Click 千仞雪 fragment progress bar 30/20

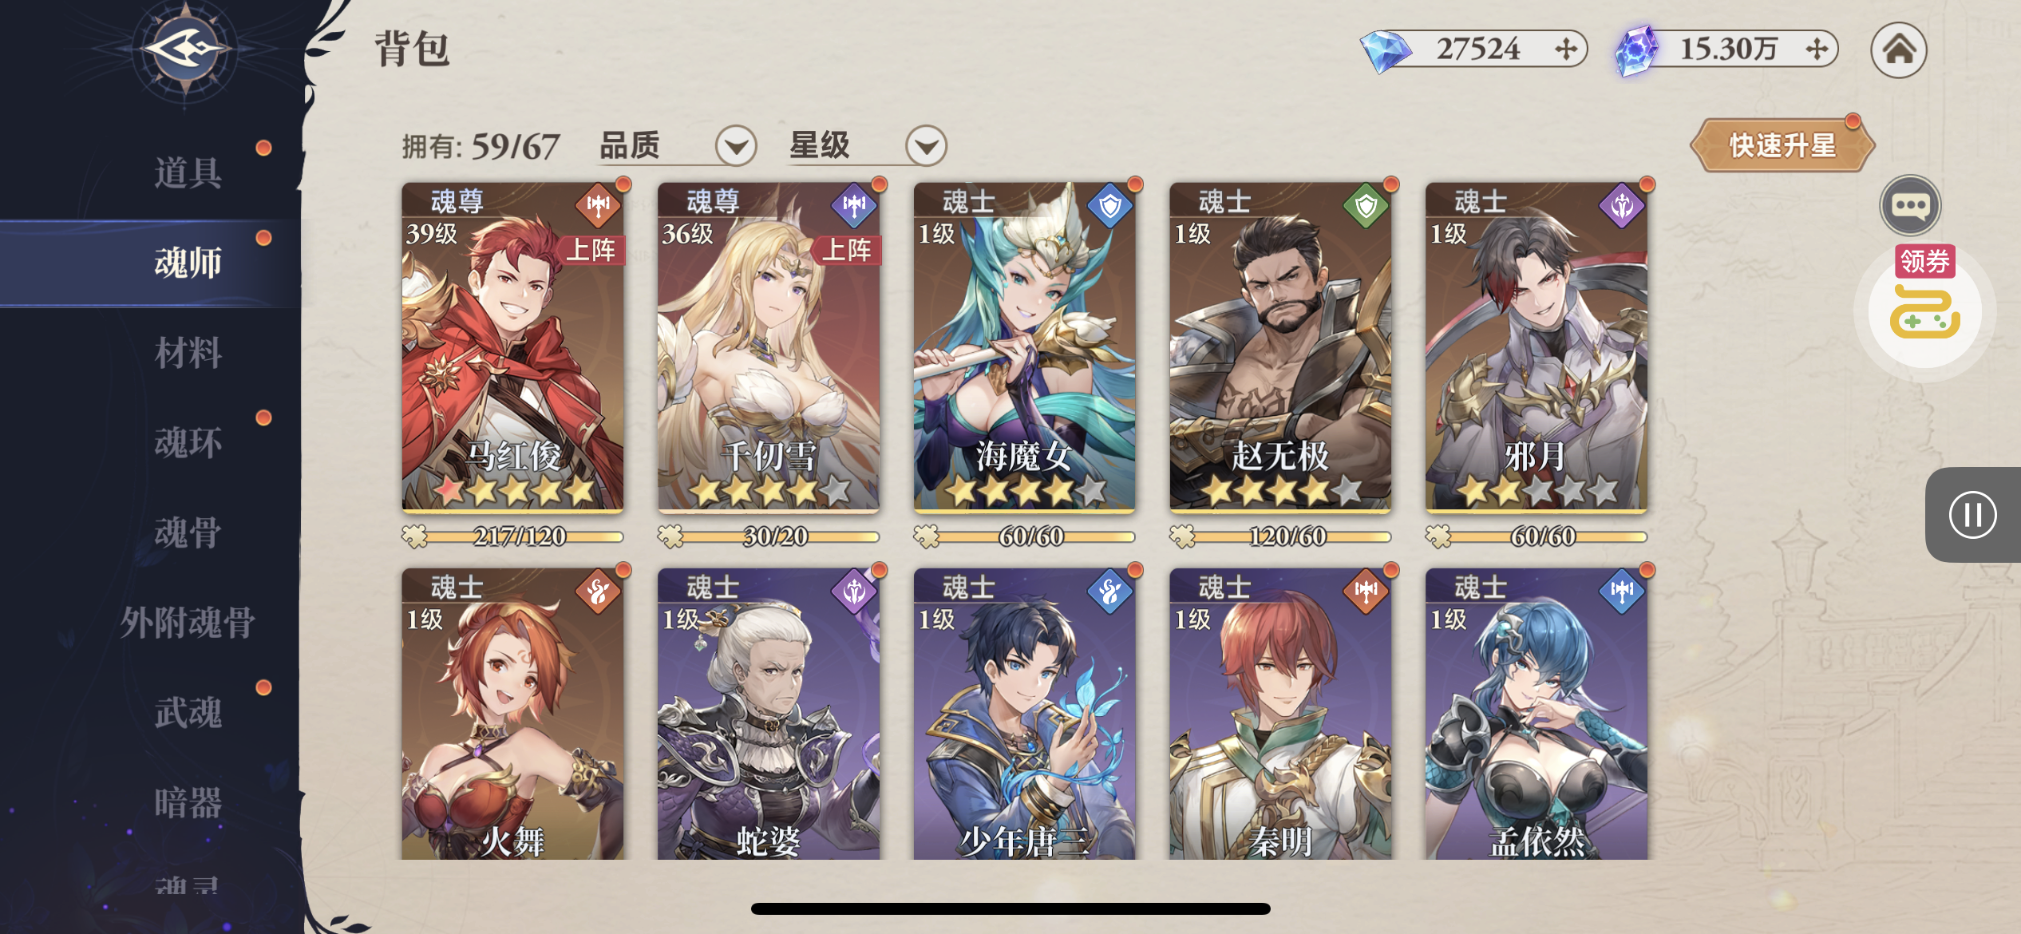(x=769, y=536)
